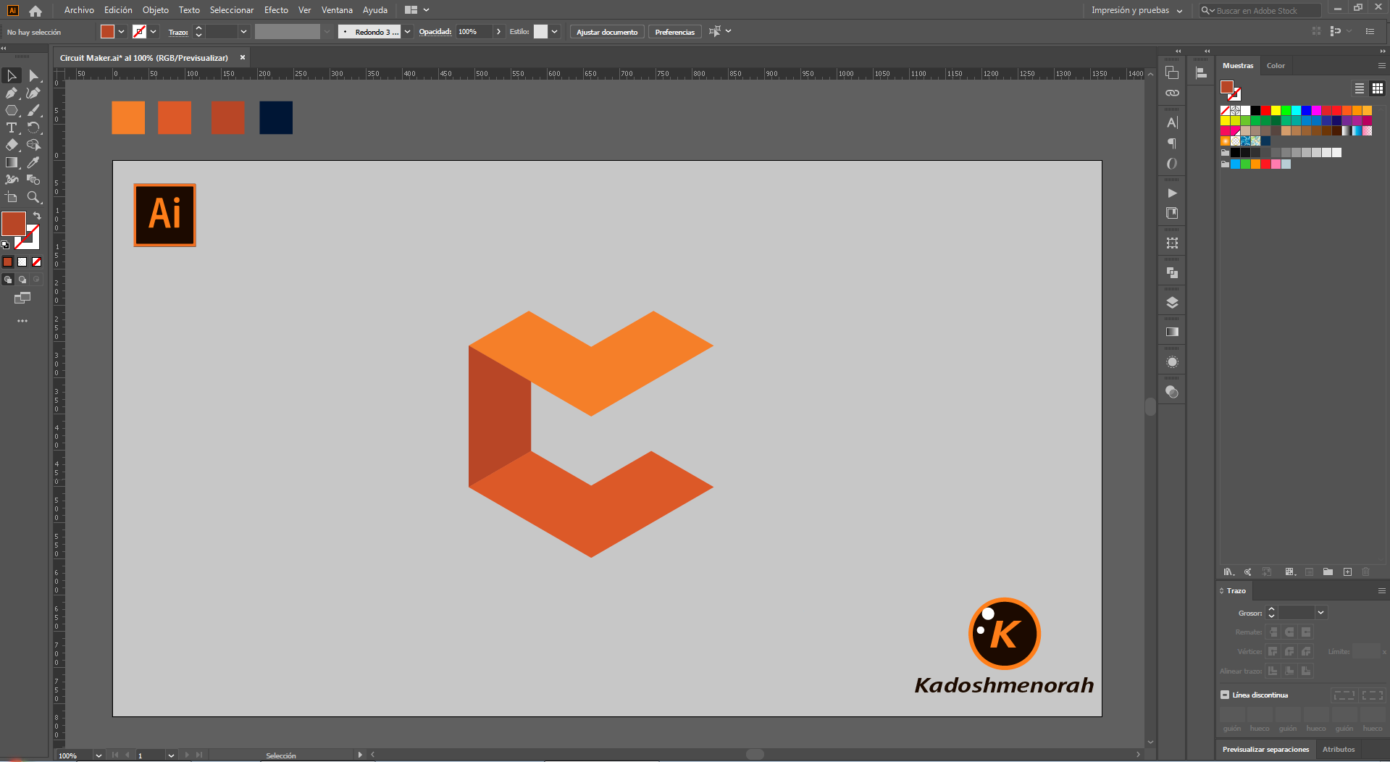The height and width of the screenshot is (762, 1390).
Task: Set fill mode to None
Action: click(37, 262)
